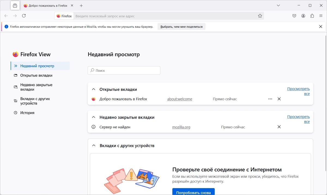
Task: Select Недавний просмотр in sidebar
Action: tap(40, 66)
